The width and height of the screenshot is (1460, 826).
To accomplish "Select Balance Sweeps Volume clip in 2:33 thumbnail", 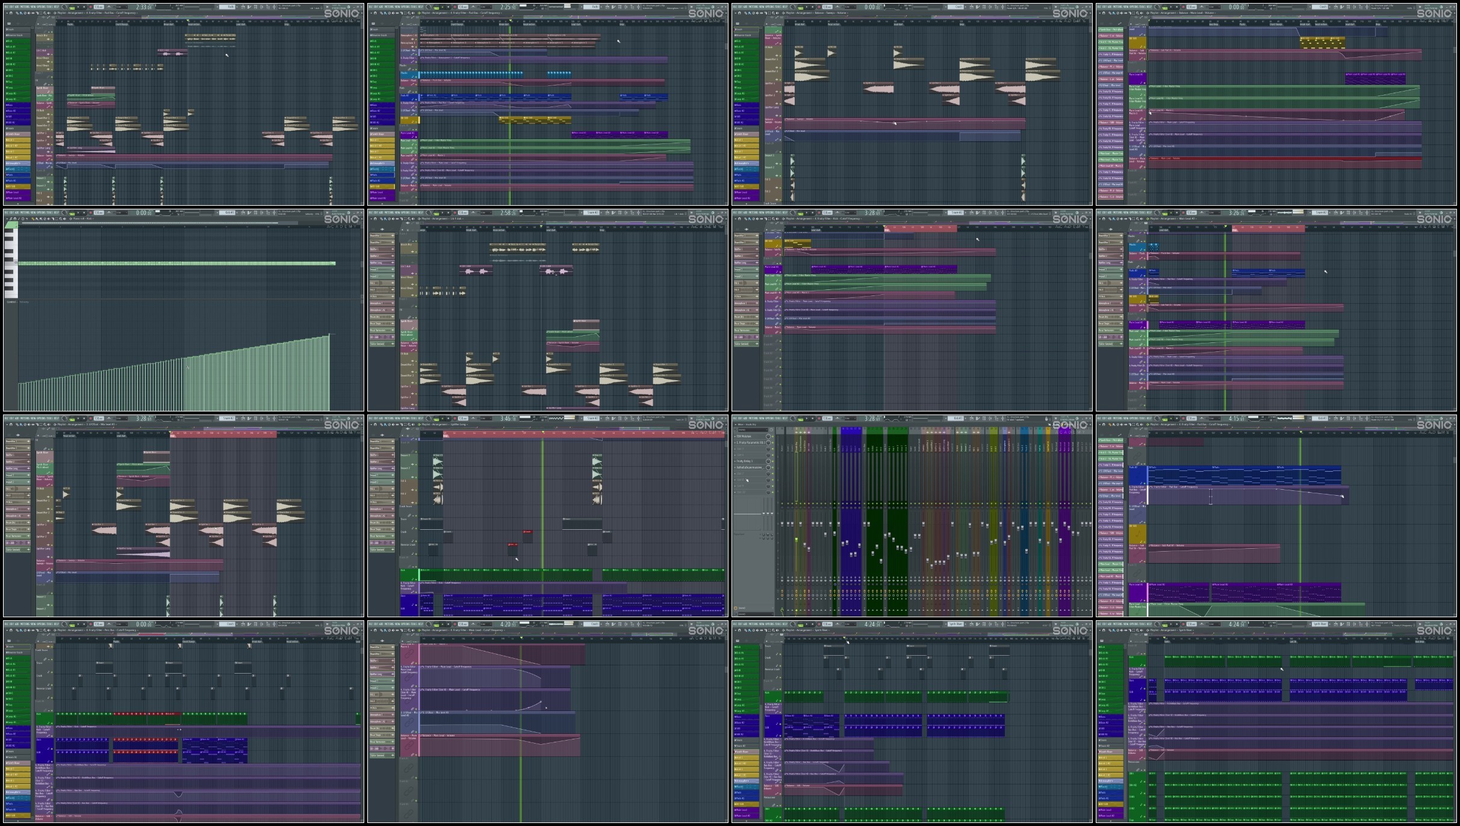I will tap(193, 157).
